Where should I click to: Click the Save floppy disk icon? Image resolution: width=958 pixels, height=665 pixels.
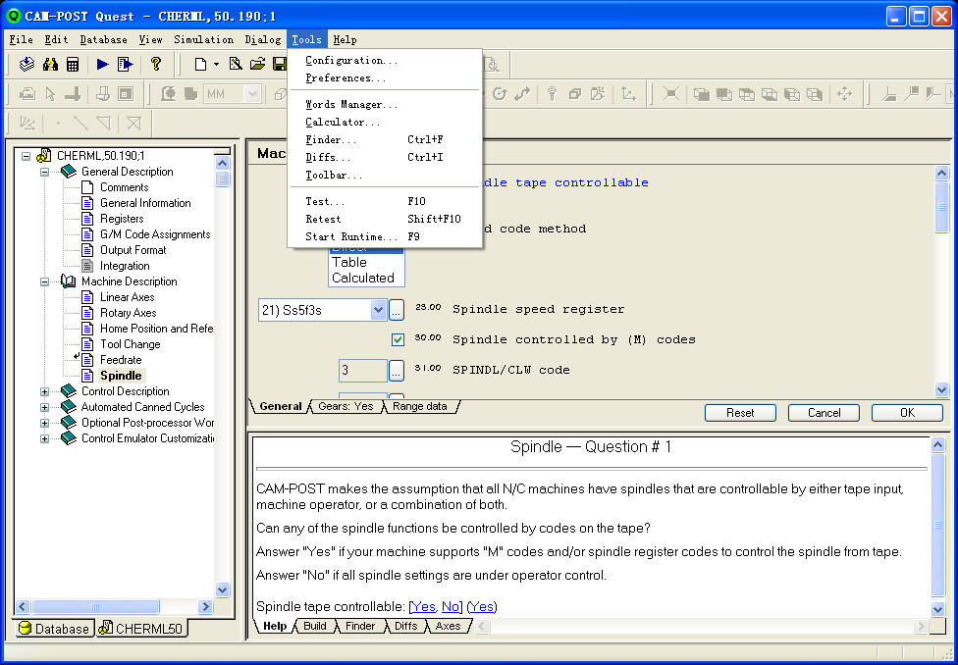280,64
